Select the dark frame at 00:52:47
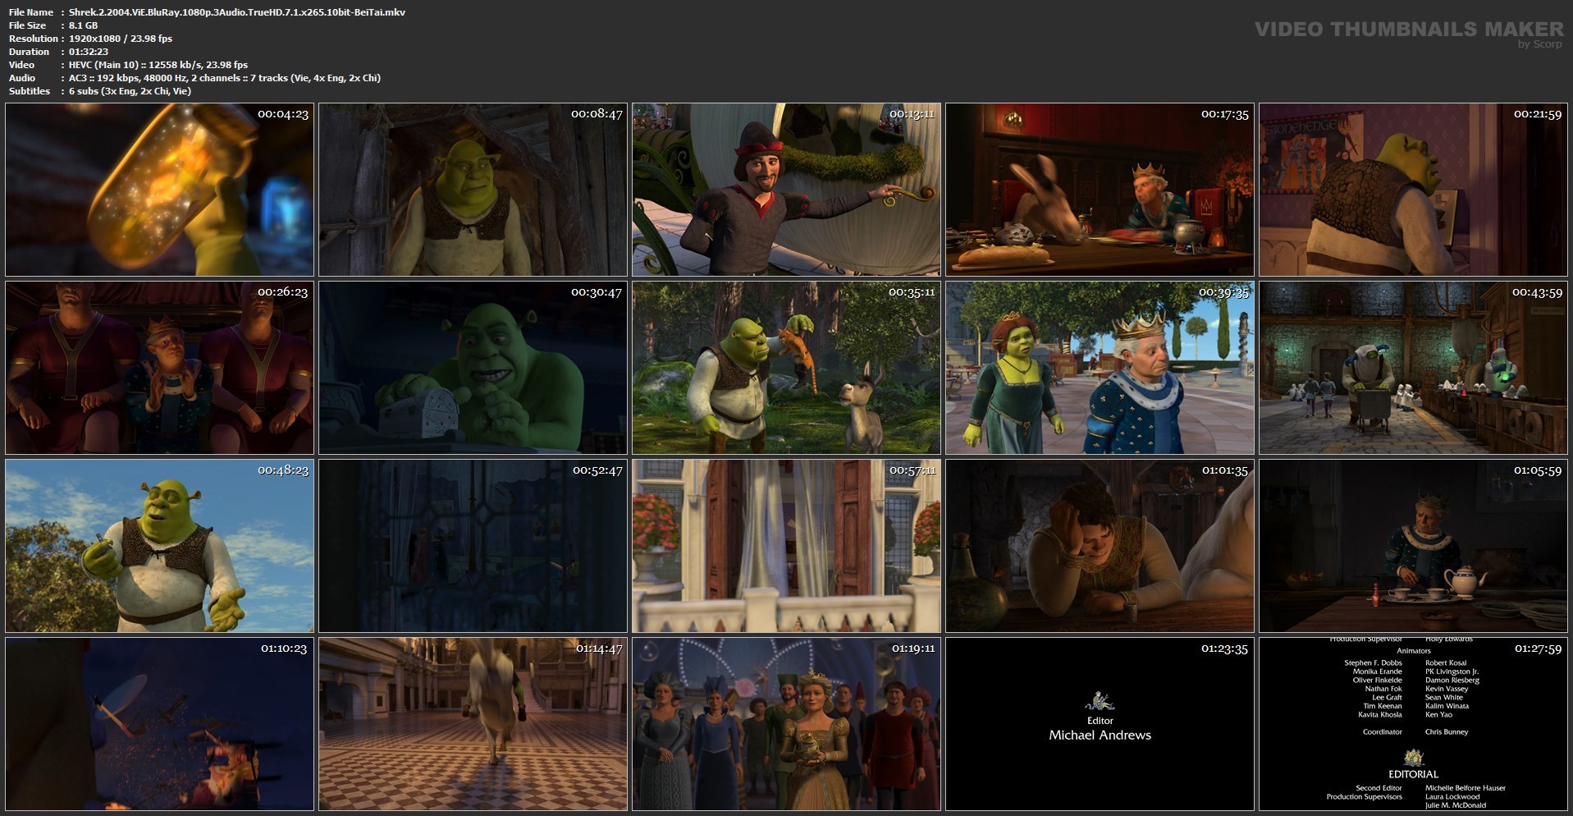 pos(473,546)
